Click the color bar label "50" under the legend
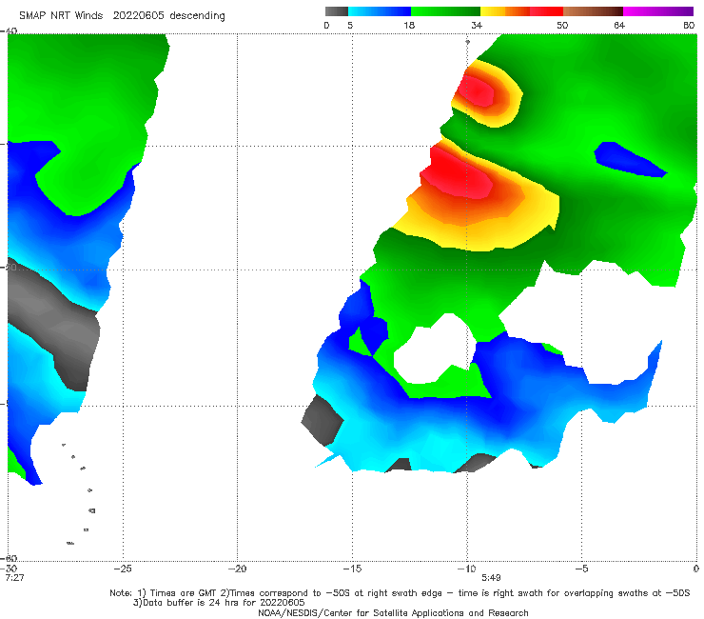Screen dimensions: 704x619 562,26
